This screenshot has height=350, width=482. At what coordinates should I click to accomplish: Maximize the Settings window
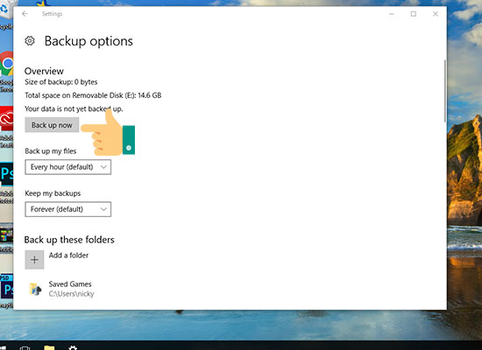point(414,14)
